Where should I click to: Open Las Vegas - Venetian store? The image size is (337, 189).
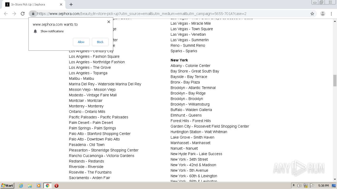[188, 34]
